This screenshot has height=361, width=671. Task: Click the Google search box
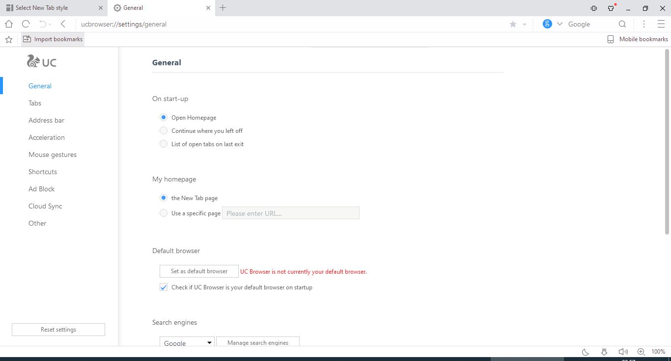tap(591, 24)
